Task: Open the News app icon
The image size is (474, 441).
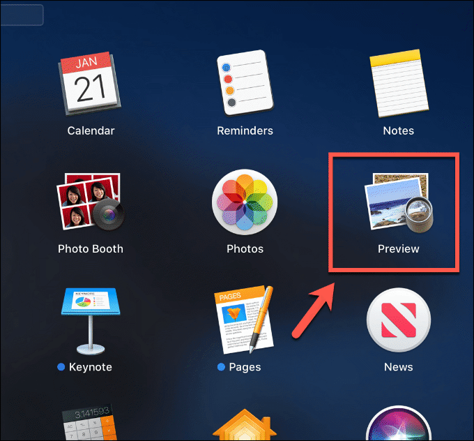Action: (x=399, y=320)
